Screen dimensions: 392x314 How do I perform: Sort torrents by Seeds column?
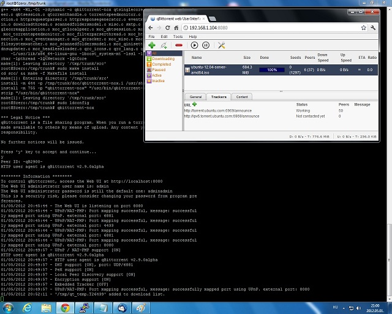click(x=295, y=57)
